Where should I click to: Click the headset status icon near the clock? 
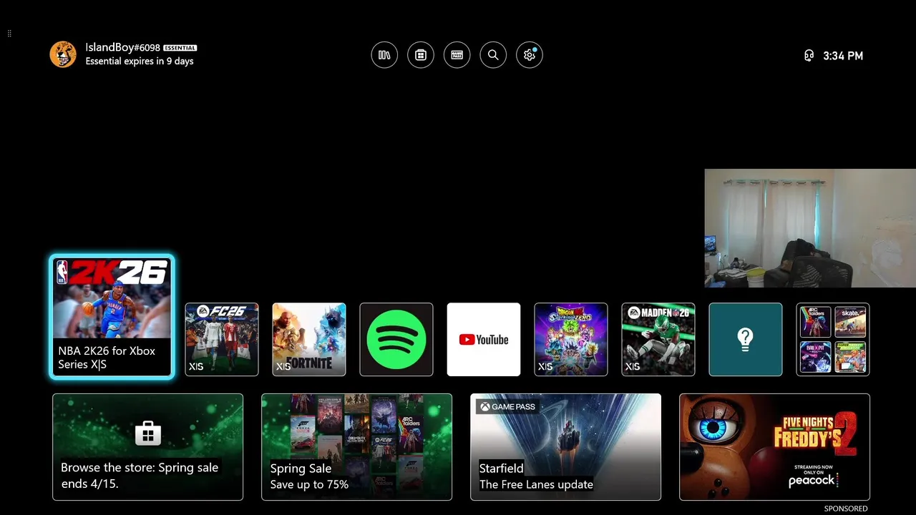coord(809,56)
